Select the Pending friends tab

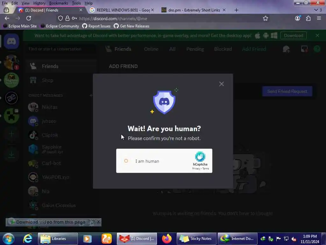tap(195, 49)
